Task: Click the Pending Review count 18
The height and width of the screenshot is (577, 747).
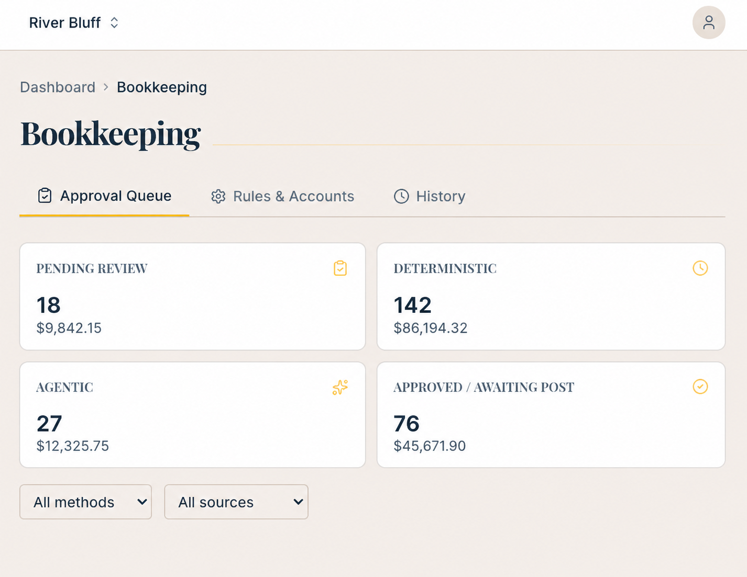Action: point(48,305)
